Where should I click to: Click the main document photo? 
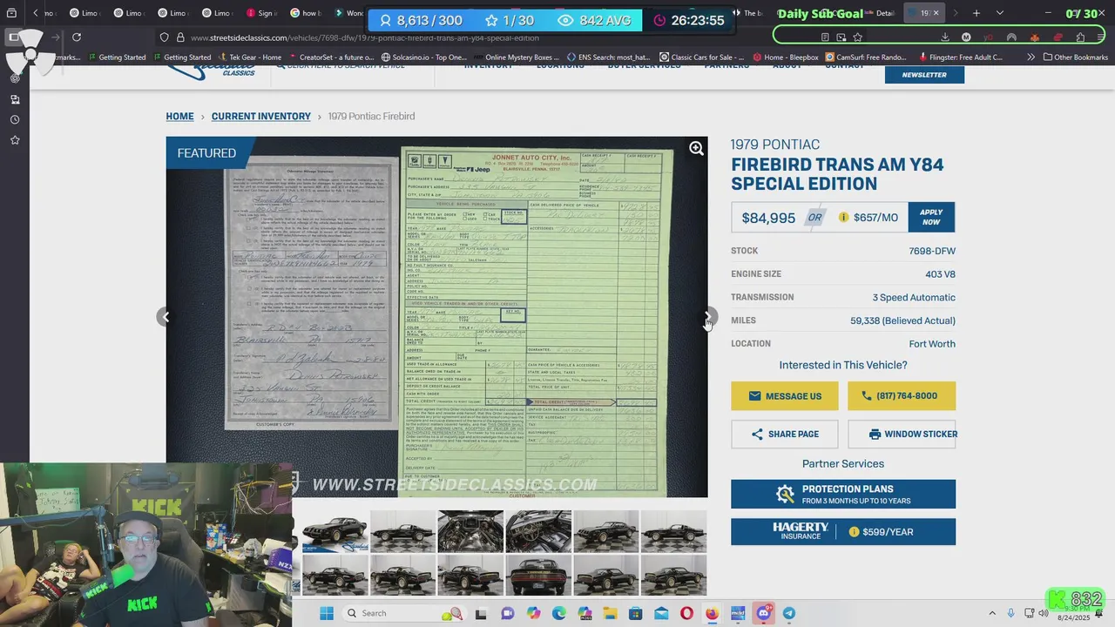tap(436, 317)
